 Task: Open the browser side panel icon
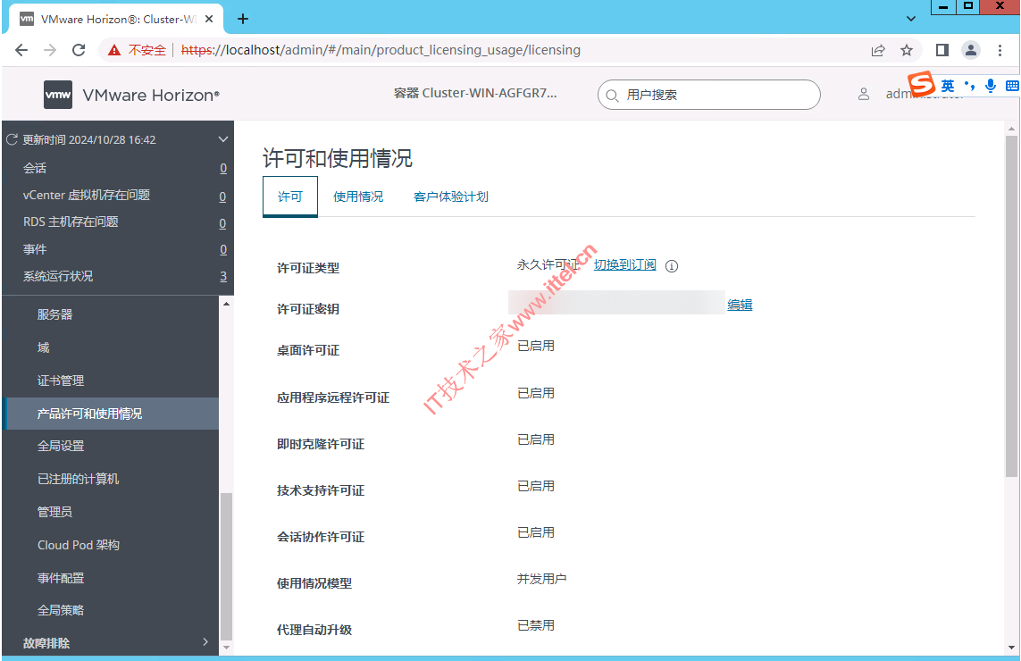click(x=942, y=50)
